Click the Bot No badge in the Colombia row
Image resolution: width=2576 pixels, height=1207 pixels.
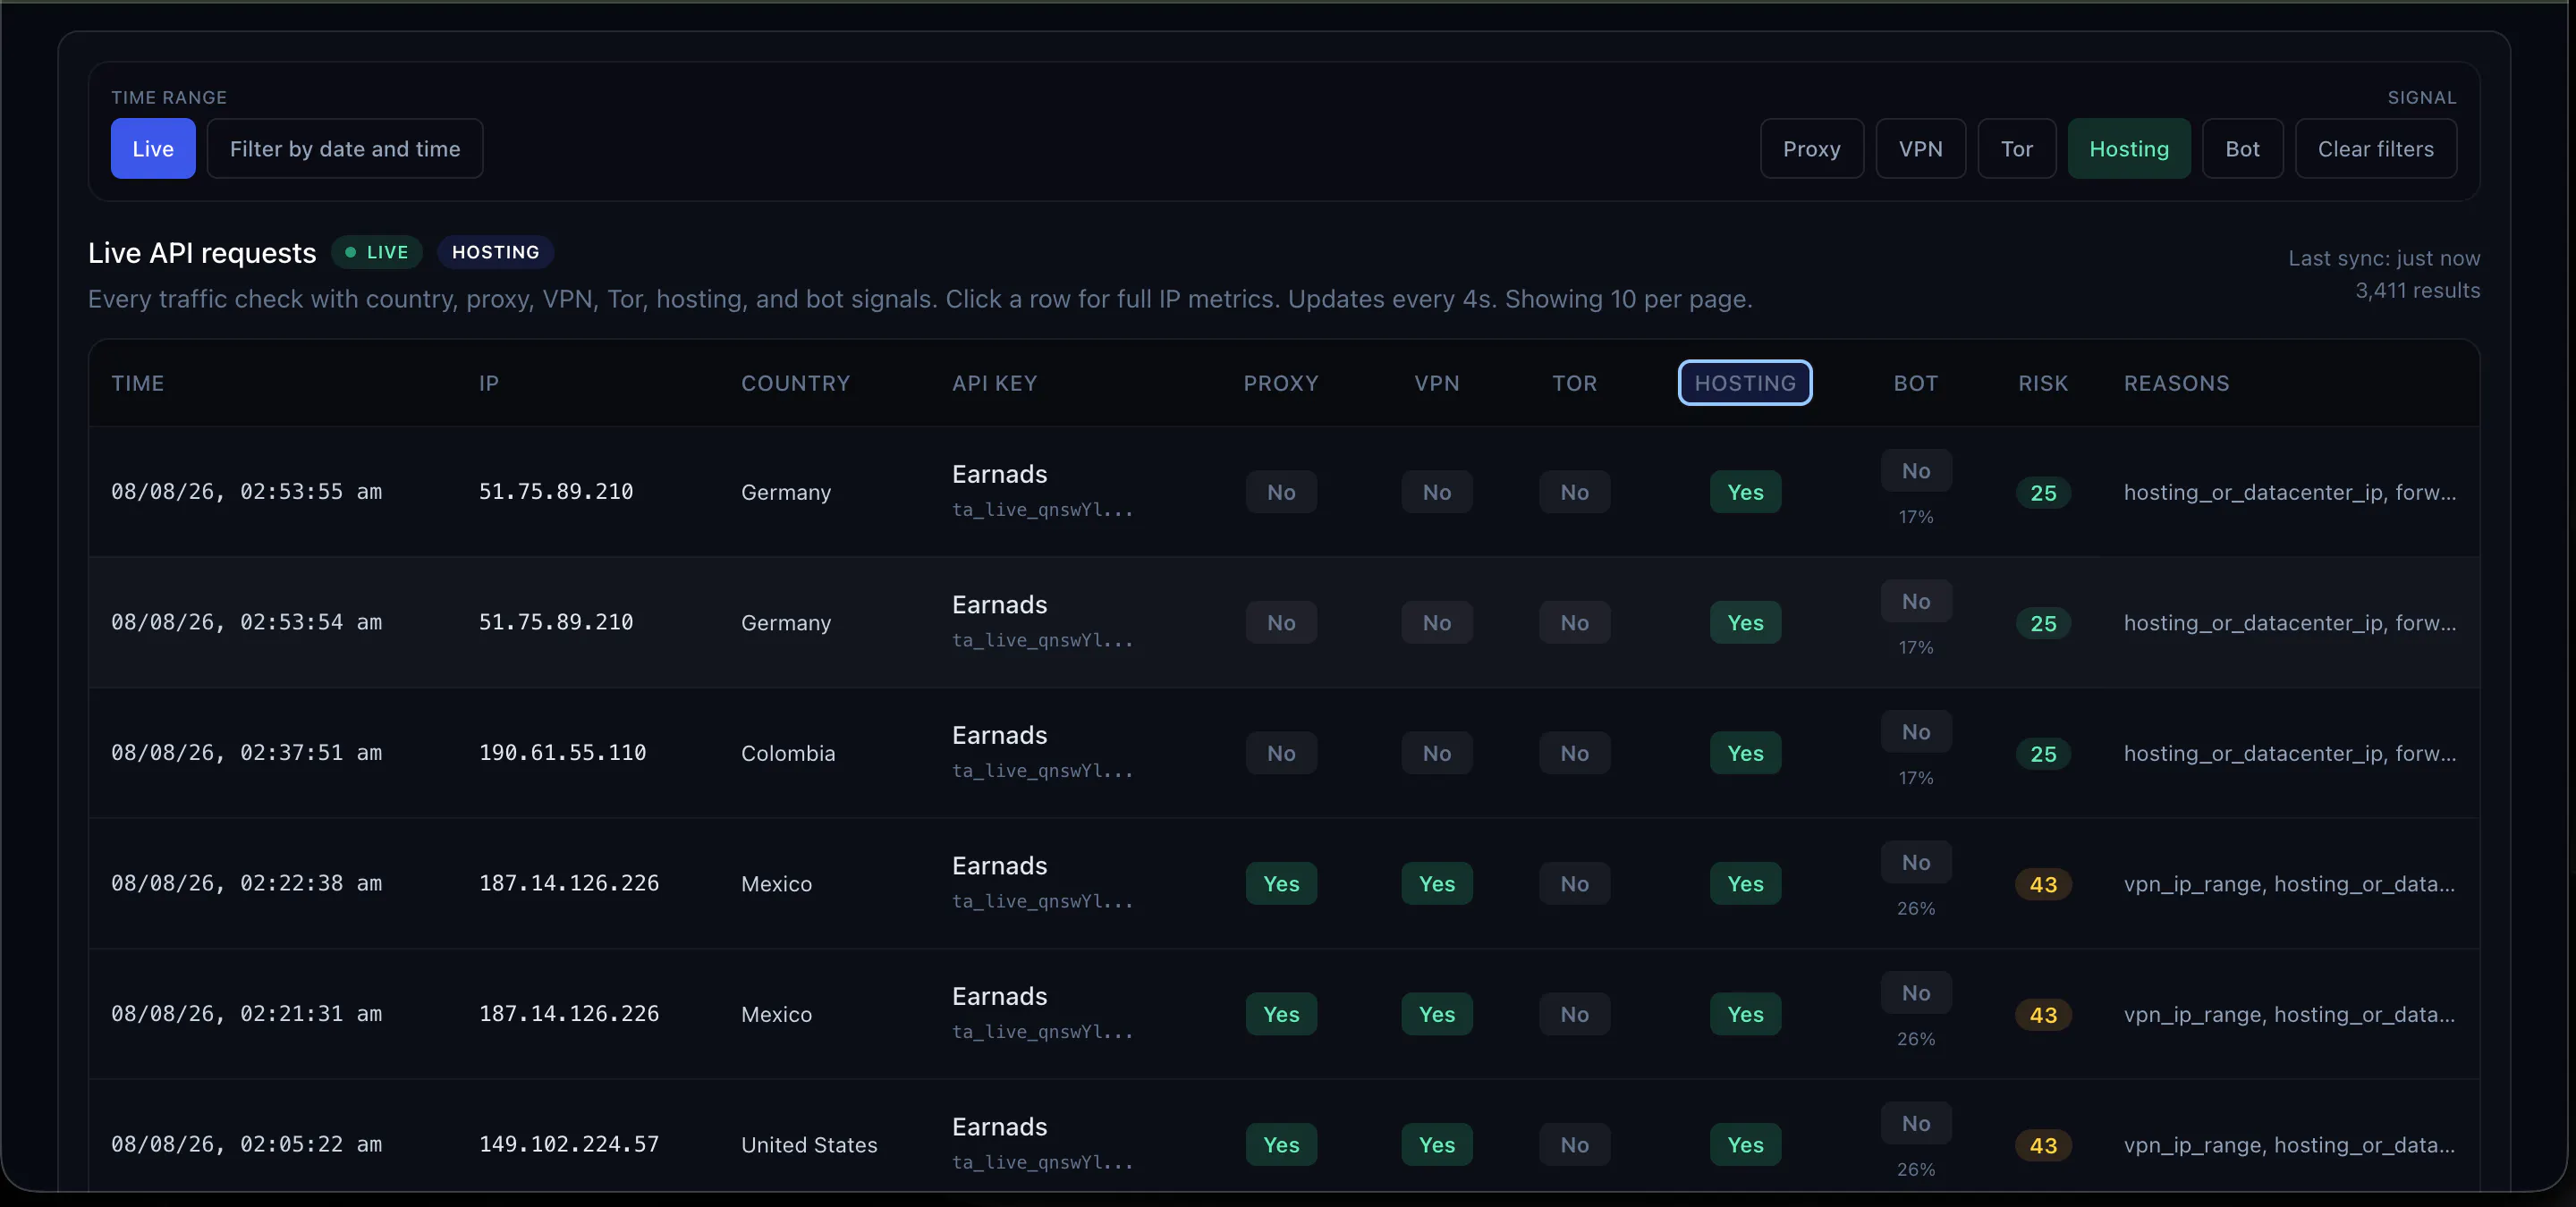[1916, 731]
